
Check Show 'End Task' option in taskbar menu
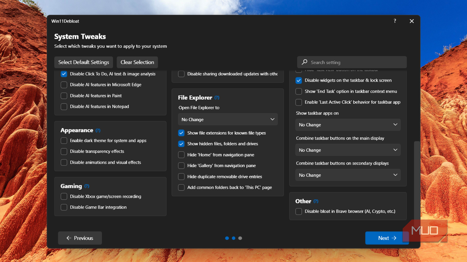pyautogui.click(x=299, y=91)
